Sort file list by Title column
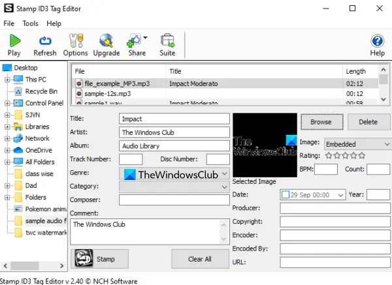The width and height of the screenshot is (392, 285). [254, 71]
